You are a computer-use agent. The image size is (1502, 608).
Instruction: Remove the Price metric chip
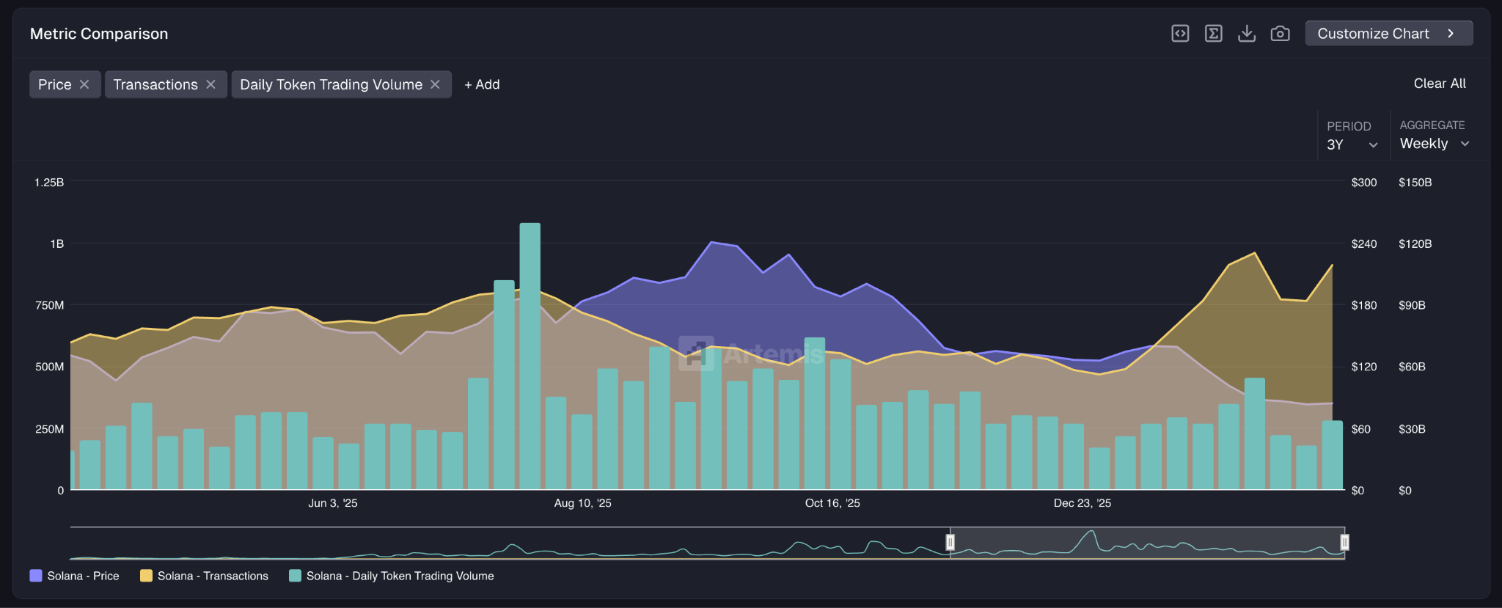(84, 84)
